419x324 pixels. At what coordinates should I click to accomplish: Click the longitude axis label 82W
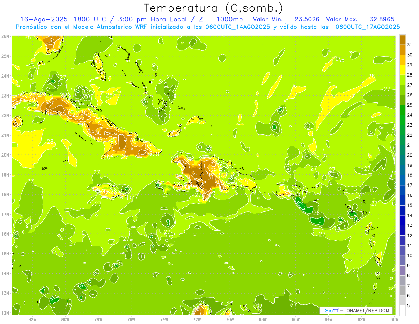point(32,319)
